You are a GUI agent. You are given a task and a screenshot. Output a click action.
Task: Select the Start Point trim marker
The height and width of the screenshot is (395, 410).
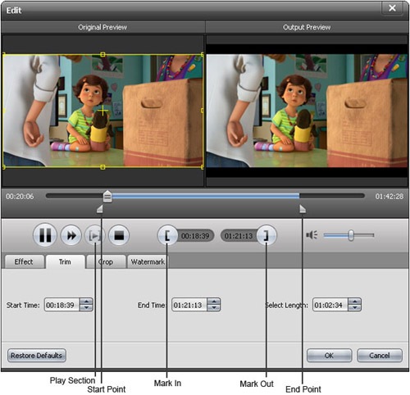point(100,209)
